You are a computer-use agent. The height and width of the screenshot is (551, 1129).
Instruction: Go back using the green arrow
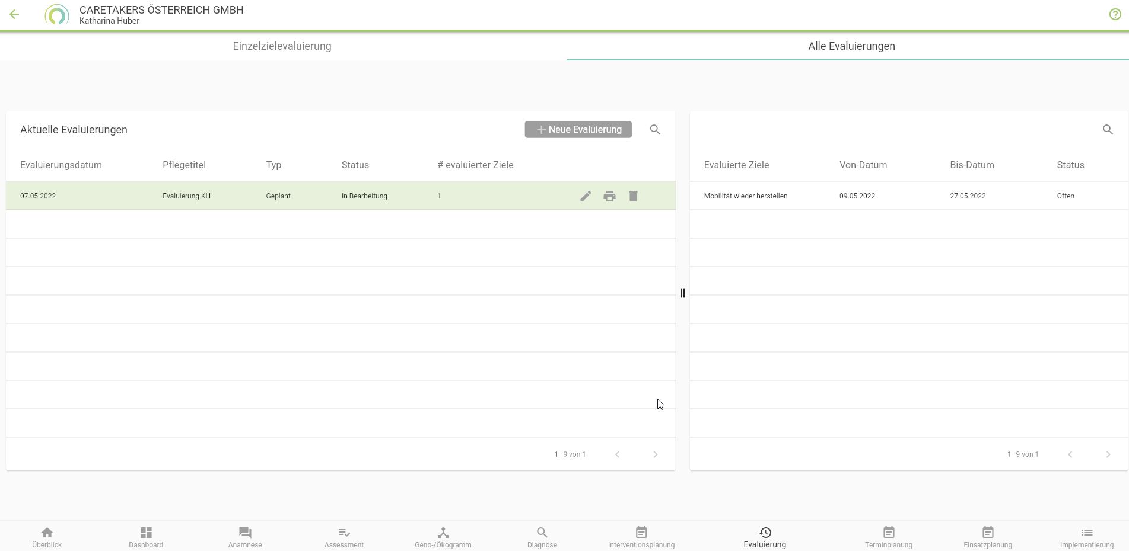pyautogui.click(x=15, y=15)
